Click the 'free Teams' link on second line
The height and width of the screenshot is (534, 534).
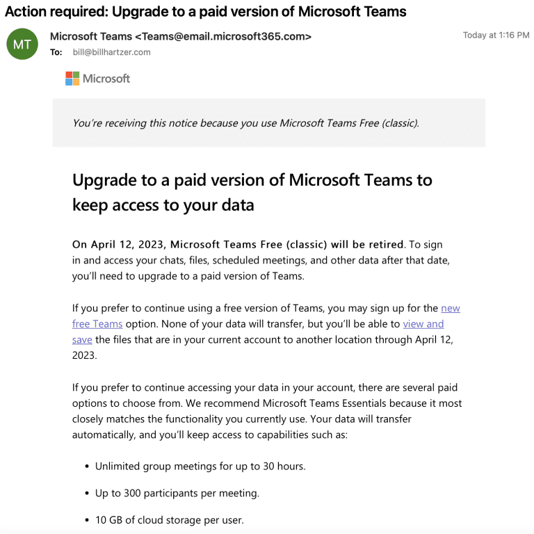(97, 324)
